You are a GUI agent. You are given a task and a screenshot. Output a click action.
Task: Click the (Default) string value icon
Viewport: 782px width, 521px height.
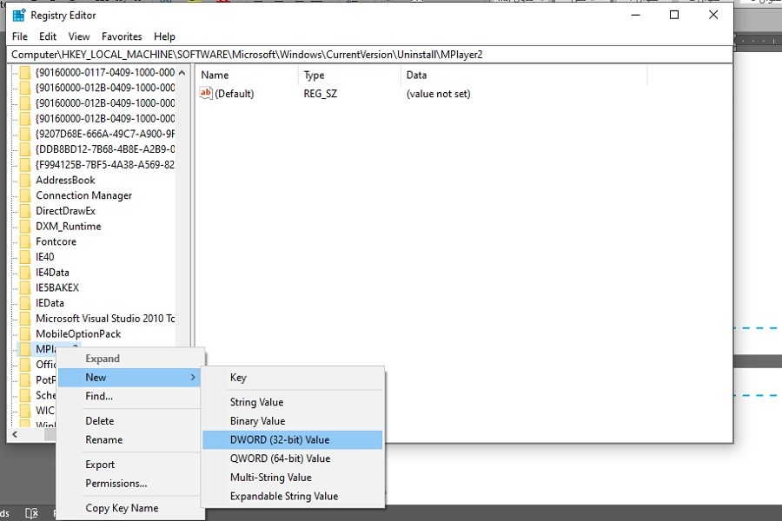pyautogui.click(x=206, y=94)
